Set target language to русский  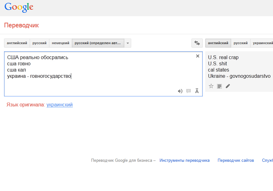[x=241, y=43]
